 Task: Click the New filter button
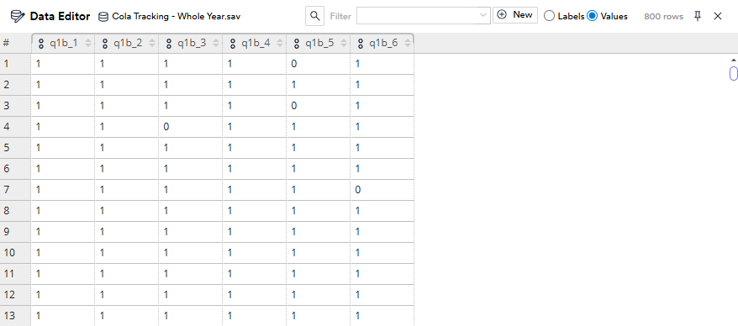click(515, 14)
